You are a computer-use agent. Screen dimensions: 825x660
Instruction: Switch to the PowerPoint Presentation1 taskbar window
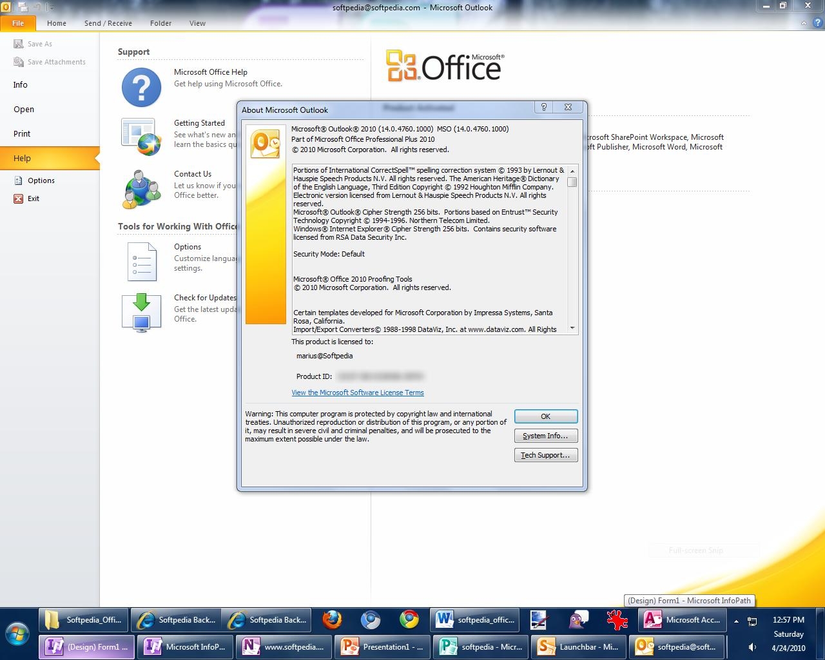point(382,646)
